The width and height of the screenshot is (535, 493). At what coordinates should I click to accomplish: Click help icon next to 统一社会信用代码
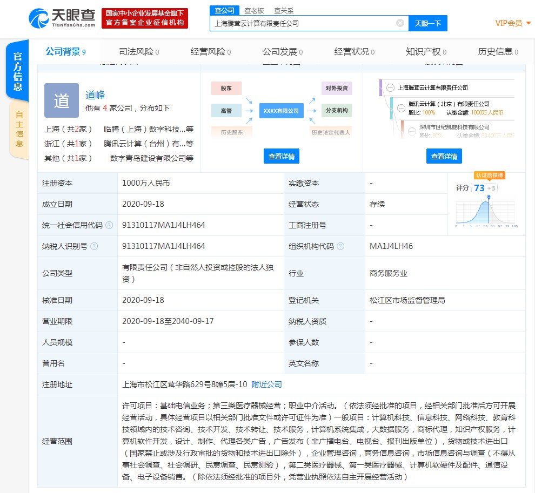pos(109,225)
